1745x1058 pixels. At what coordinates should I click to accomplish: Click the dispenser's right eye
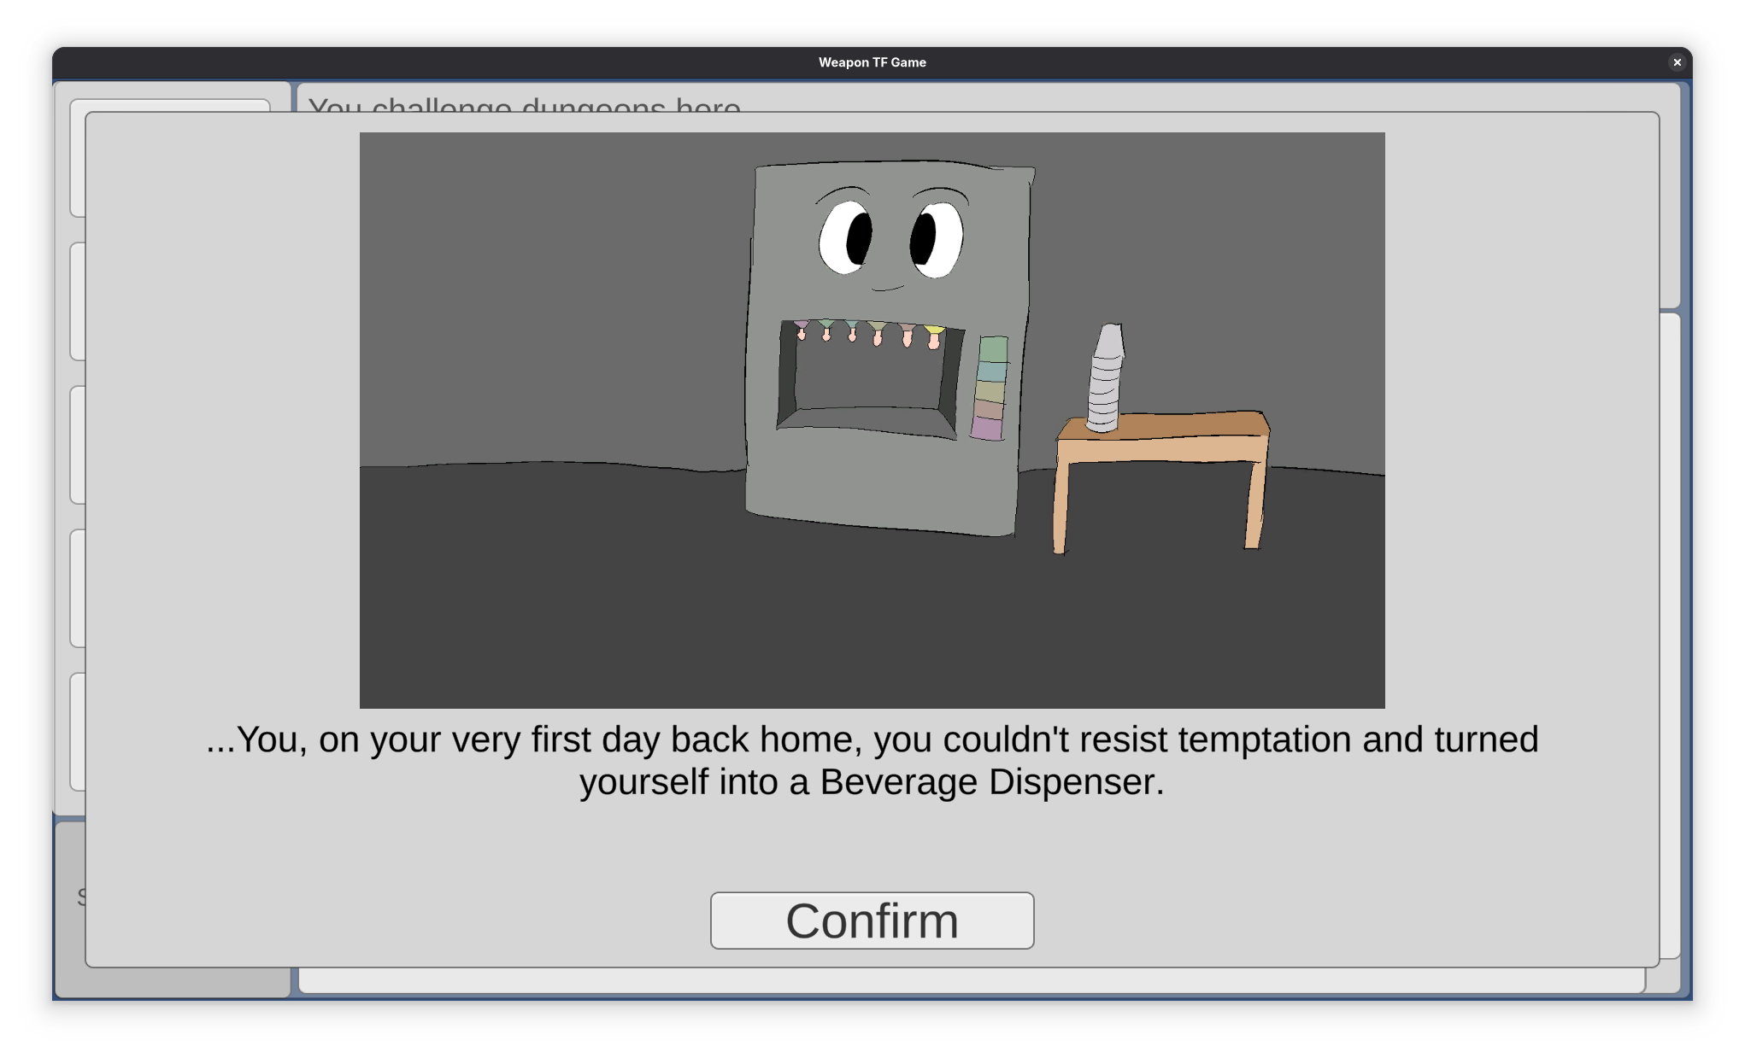pos(936,240)
